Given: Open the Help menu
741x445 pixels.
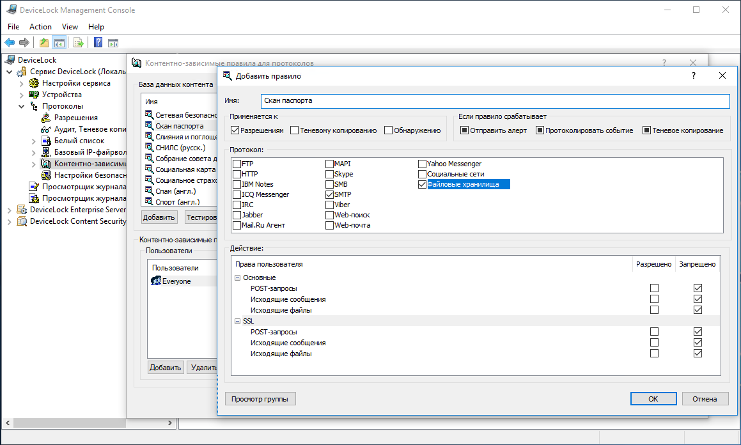Looking at the screenshot, I should [96, 27].
